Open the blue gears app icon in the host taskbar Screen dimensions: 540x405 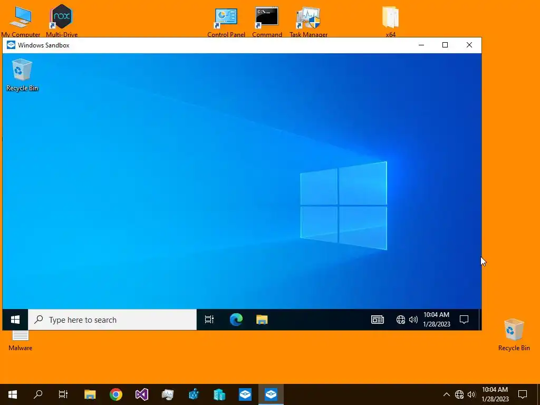point(194,394)
